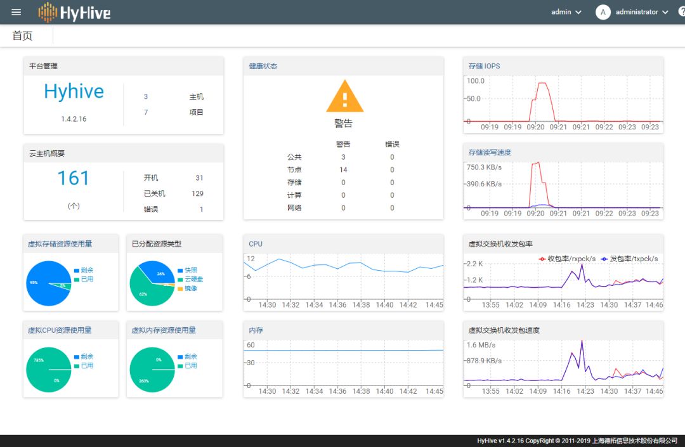Click version number 1.4.2.16
685x447 pixels.
[74, 119]
